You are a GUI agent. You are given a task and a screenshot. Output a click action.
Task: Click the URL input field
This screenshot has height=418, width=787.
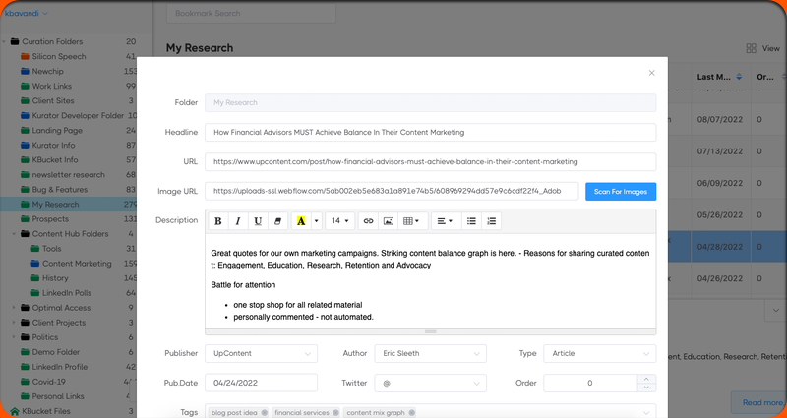pyautogui.click(x=430, y=162)
